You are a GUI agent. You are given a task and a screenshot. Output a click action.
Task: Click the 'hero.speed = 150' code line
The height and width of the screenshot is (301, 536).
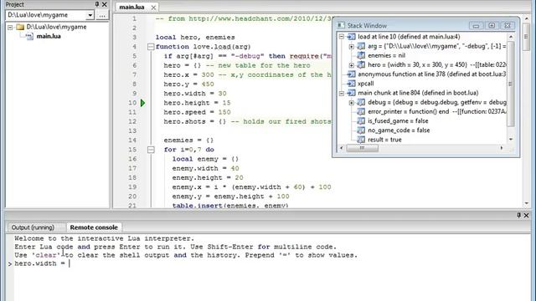[x=197, y=112]
